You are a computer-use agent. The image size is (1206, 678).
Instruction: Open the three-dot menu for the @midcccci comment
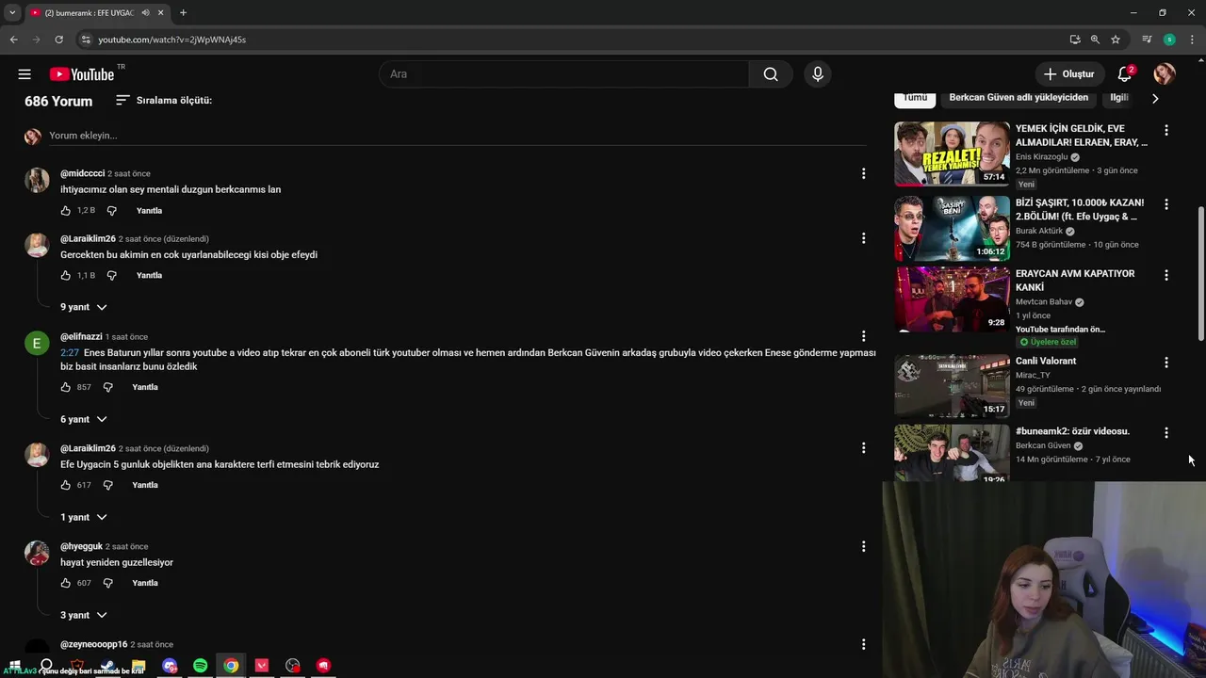coord(863,173)
